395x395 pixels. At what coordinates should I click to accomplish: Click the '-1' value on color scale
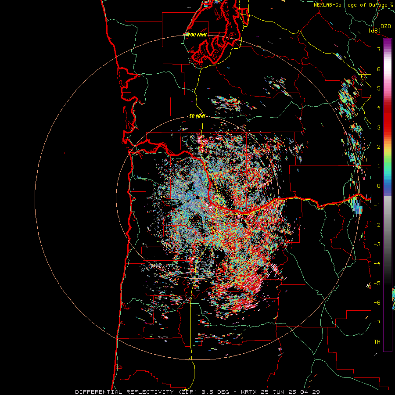[x=377, y=205]
